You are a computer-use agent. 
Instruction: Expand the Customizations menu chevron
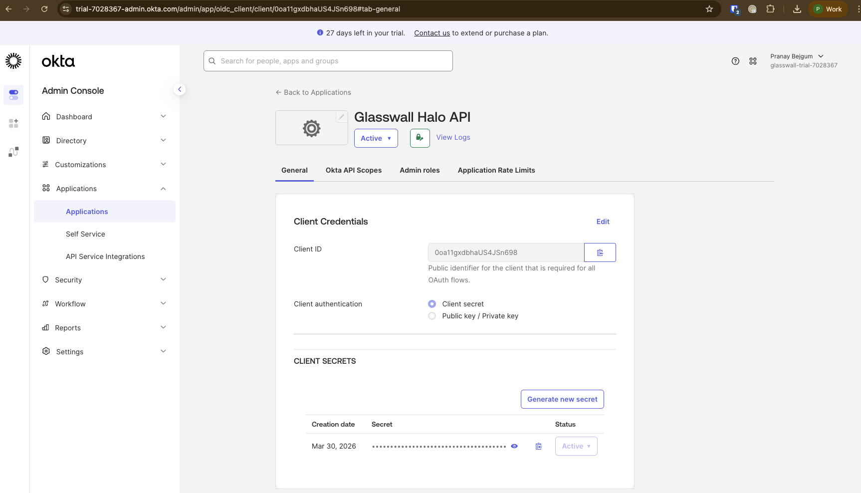tap(163, 164)
